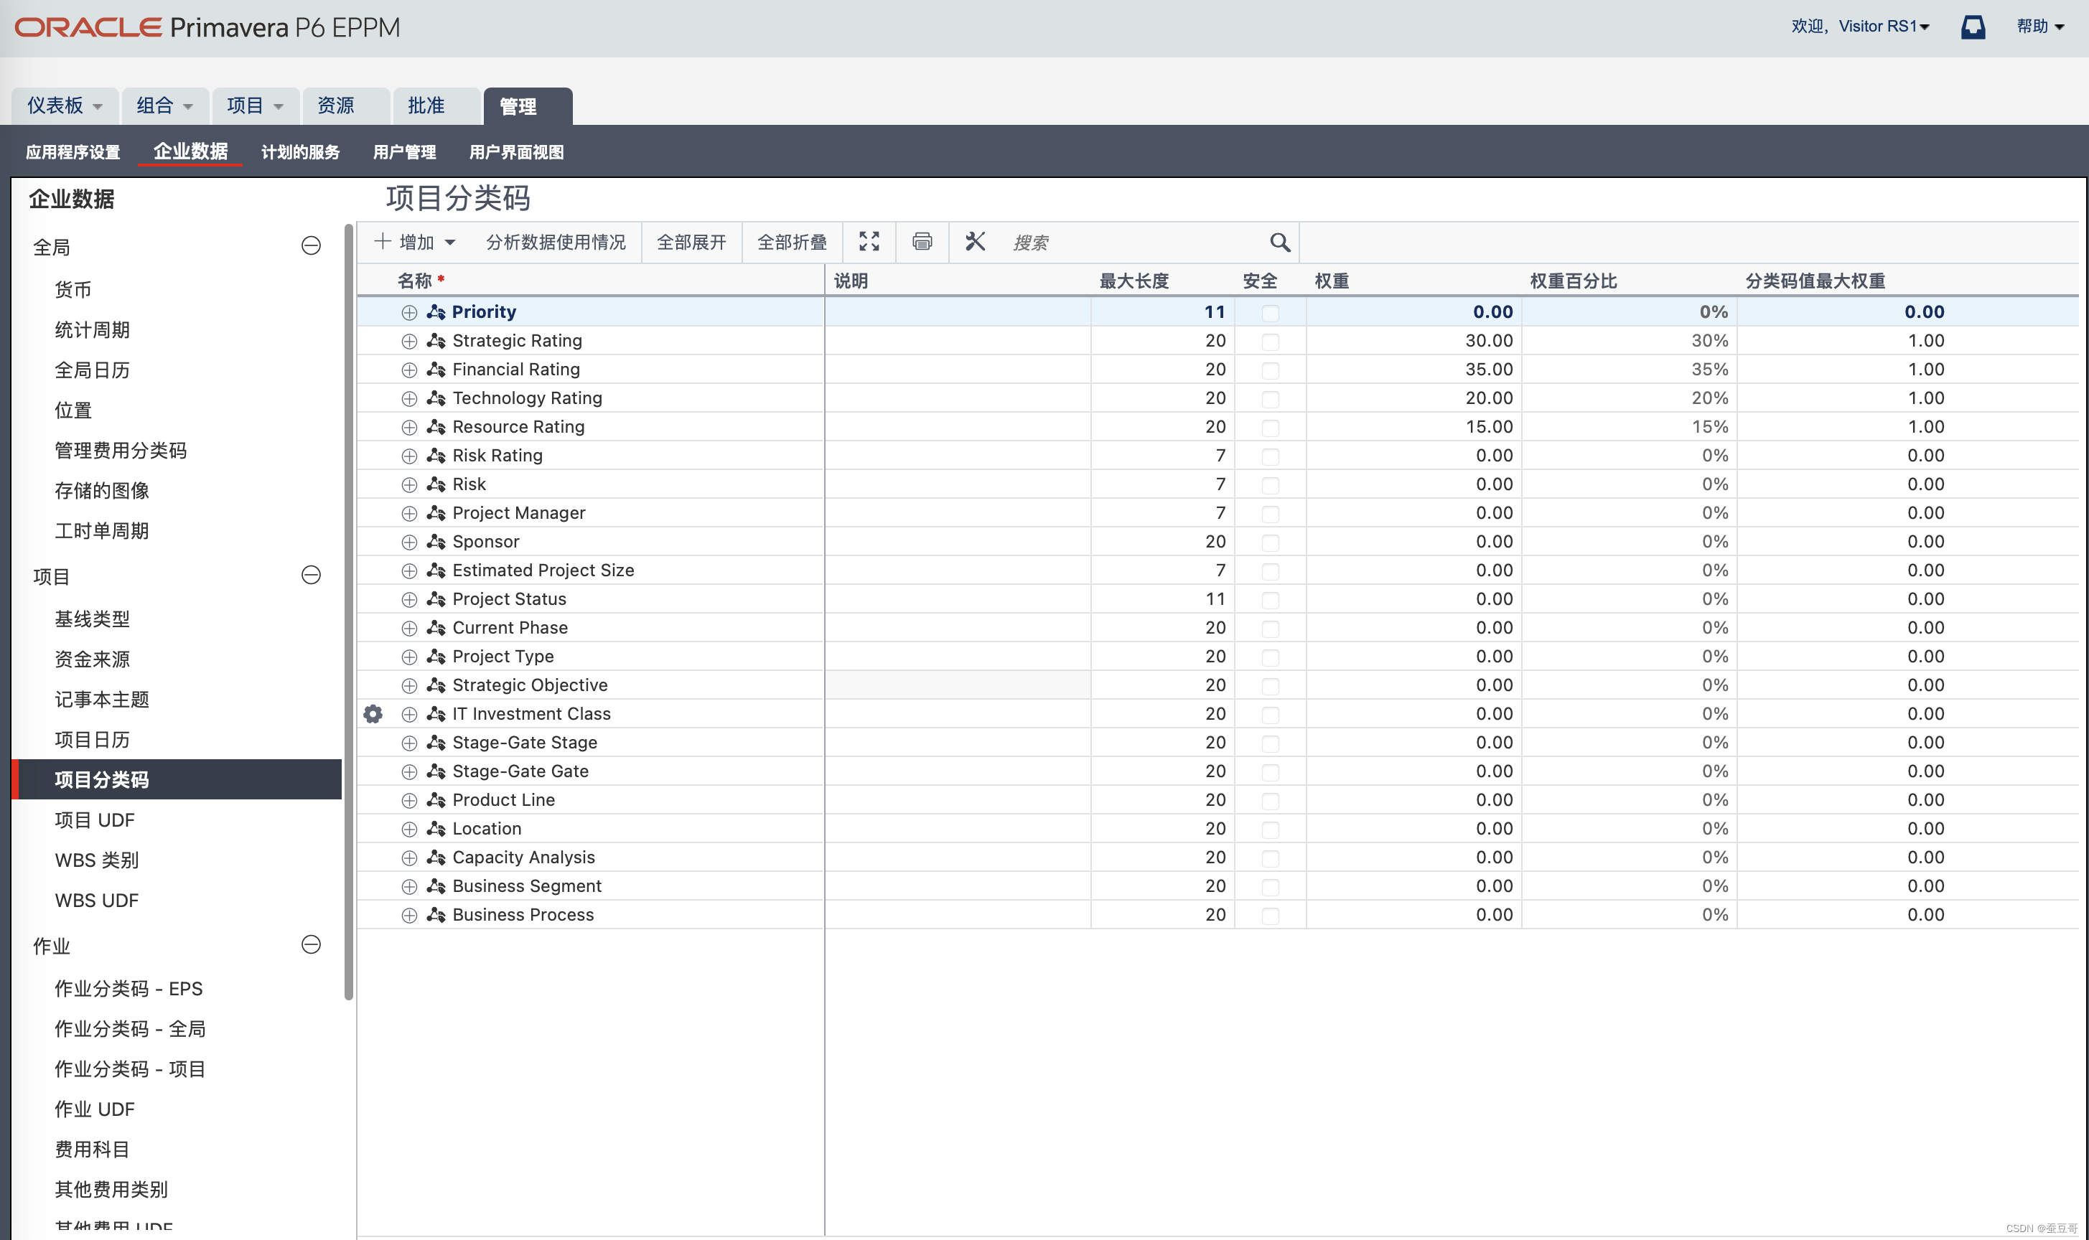
Task: Click the plus icon on the 增加 button
Action: click(382, 242)
